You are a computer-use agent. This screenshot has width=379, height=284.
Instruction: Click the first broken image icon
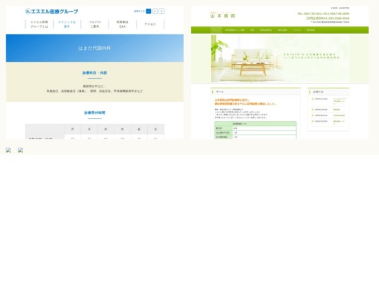(8, 150)
